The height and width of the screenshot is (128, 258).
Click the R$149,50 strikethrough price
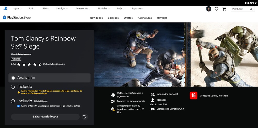point(41,101)
